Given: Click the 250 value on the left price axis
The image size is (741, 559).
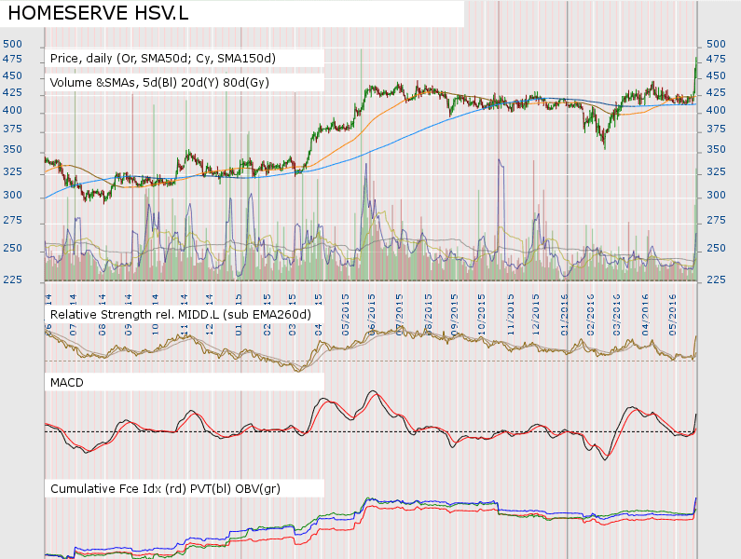Looking at the screenshot, I should (x=13, y=248).
